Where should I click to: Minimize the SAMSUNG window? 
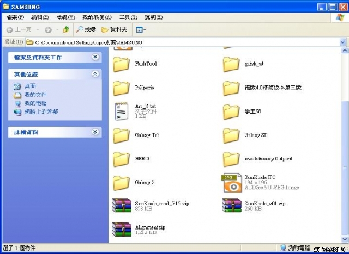(322, 7)
